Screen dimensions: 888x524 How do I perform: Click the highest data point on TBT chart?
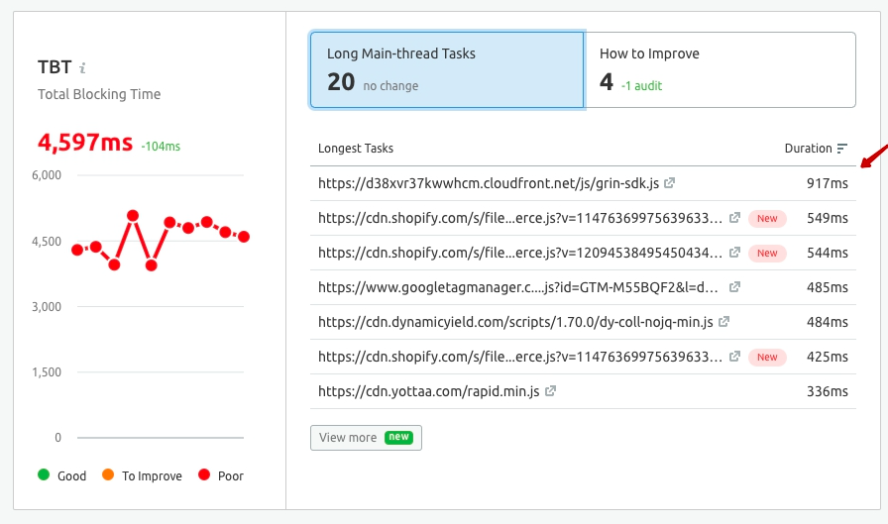click(x=133, y=215)
